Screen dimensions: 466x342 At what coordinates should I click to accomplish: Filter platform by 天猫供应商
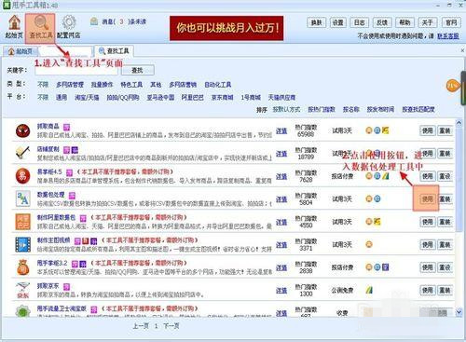[281, 97]
